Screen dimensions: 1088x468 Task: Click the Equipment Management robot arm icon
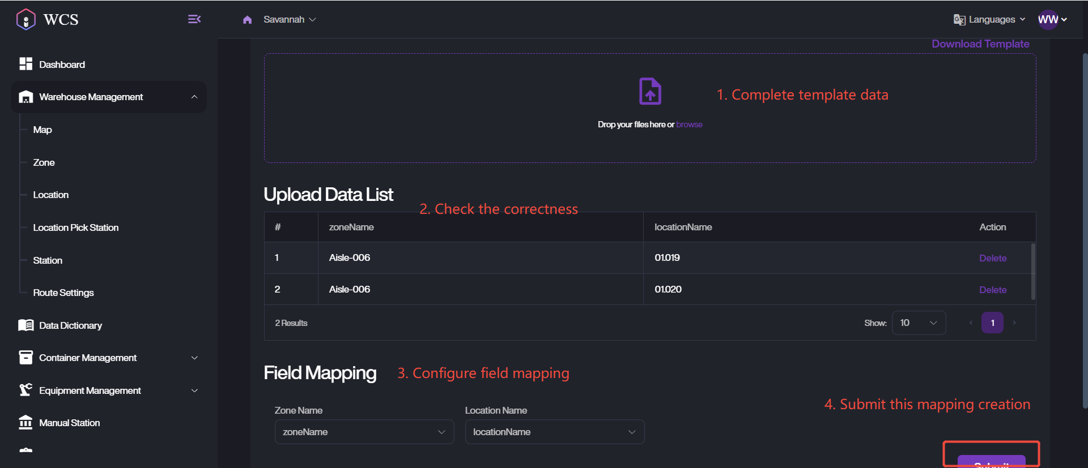coord(25,390)
